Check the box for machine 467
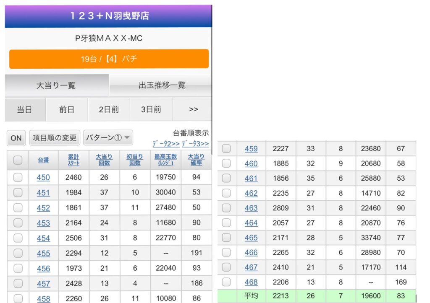430x303 pixels. (226, 267)
